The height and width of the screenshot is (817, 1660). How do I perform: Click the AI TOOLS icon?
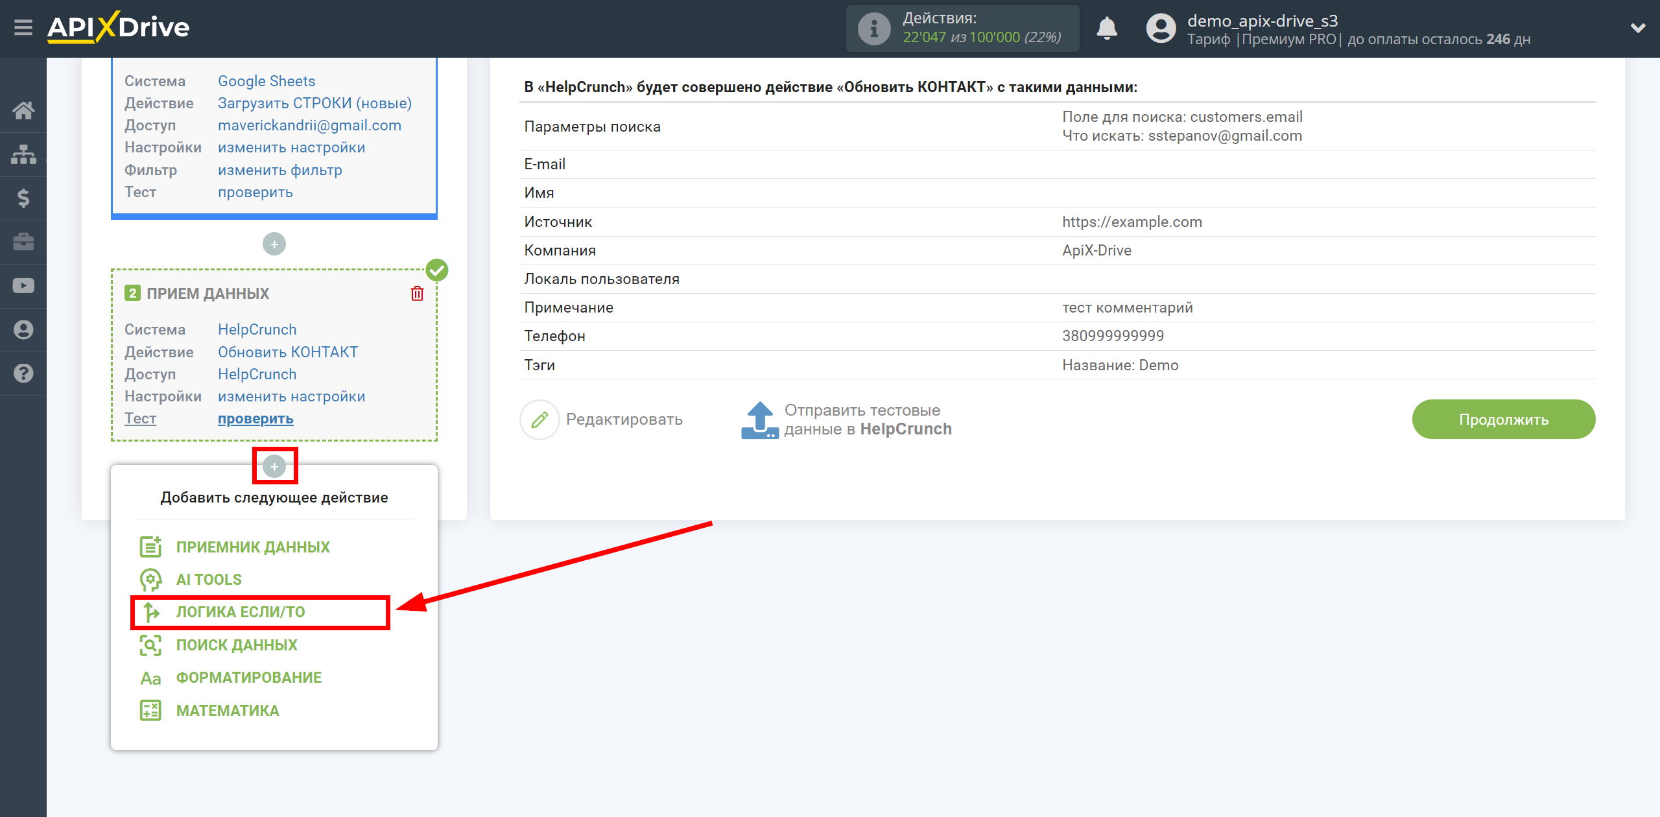pos(150,580)
